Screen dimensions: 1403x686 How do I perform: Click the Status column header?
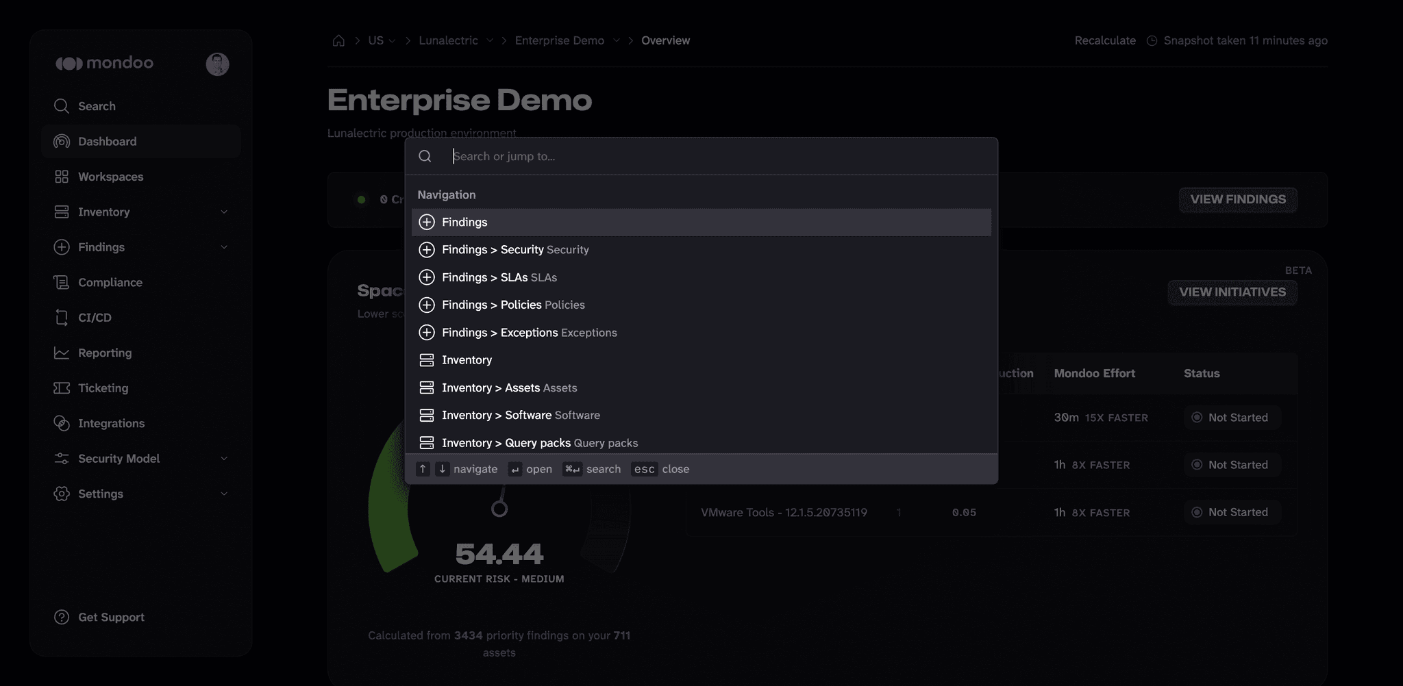click(x=1202, y=373)
